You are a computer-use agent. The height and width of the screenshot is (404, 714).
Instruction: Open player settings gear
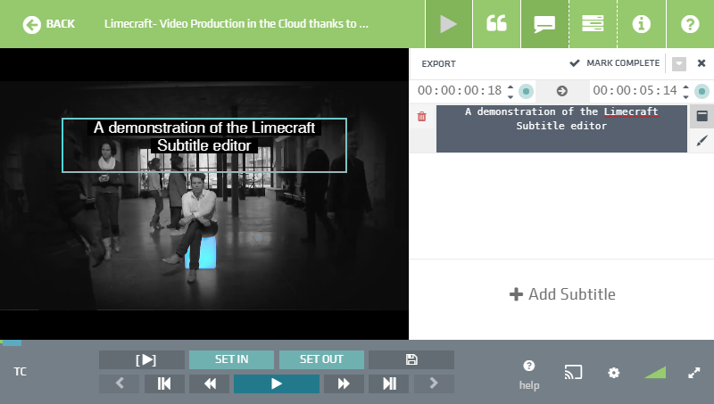(x=614, y=373)
